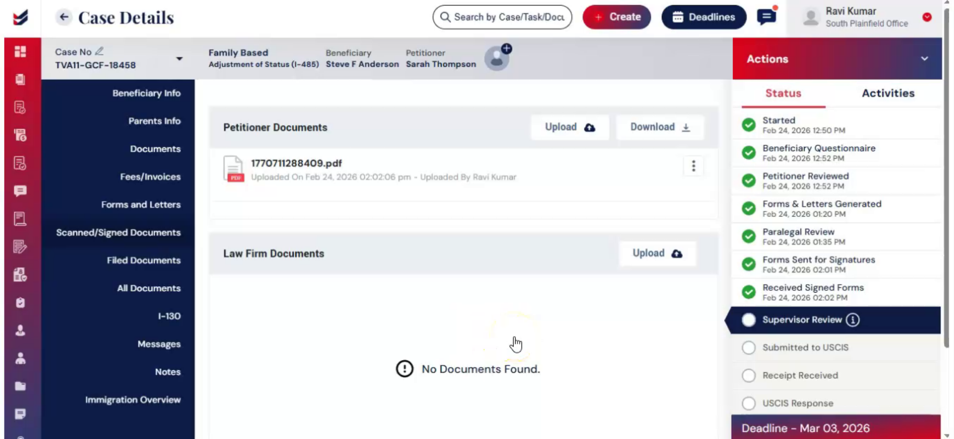Image resolution: width=954 pixels, height=439 pixels.
Task: Open the Beneficiary Info section
Action: coord(146,93)
